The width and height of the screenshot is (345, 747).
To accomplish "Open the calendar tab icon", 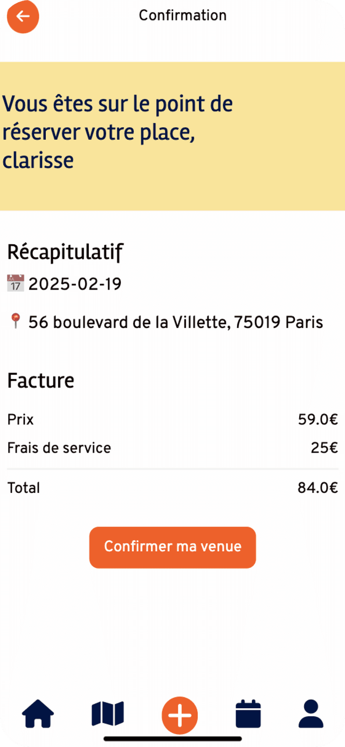I will [249, 714].
